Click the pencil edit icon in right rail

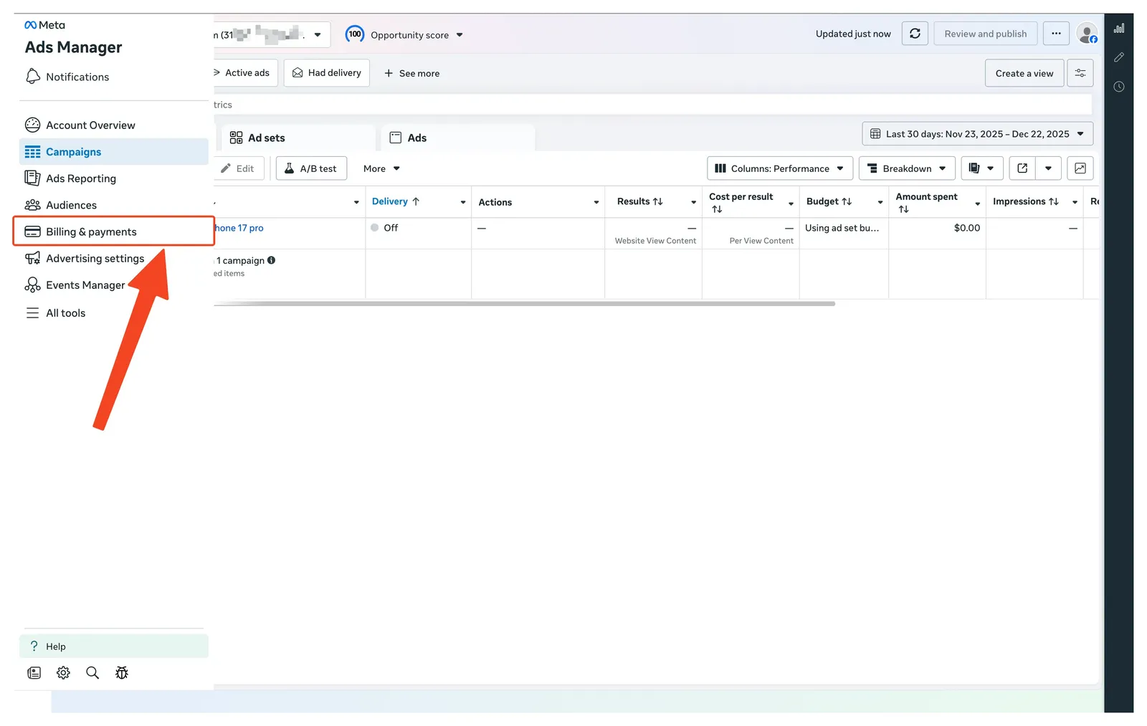pos(1118,57)
